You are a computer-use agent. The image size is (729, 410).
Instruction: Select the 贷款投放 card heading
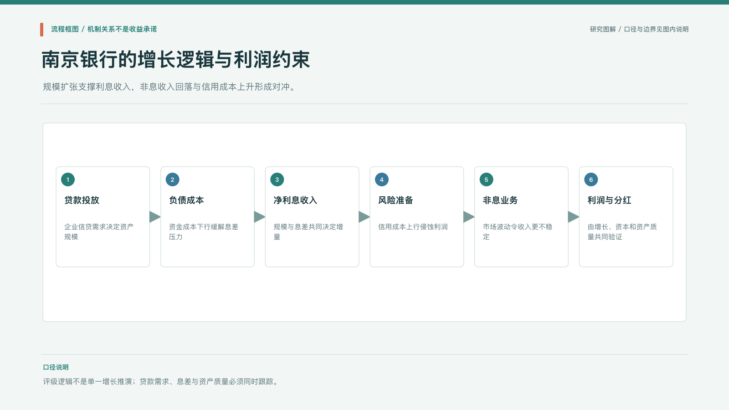[x=82, y=200]
